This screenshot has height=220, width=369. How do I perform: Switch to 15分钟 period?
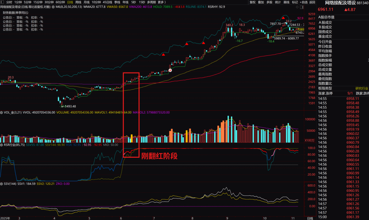(38, 2)
